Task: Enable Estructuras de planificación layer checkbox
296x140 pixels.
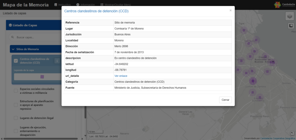Action: (16, 105)
